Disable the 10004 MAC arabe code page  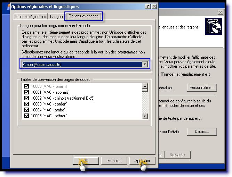click(x=27, y=110)
